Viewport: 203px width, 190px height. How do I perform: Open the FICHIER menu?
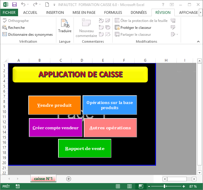(9, 12)
